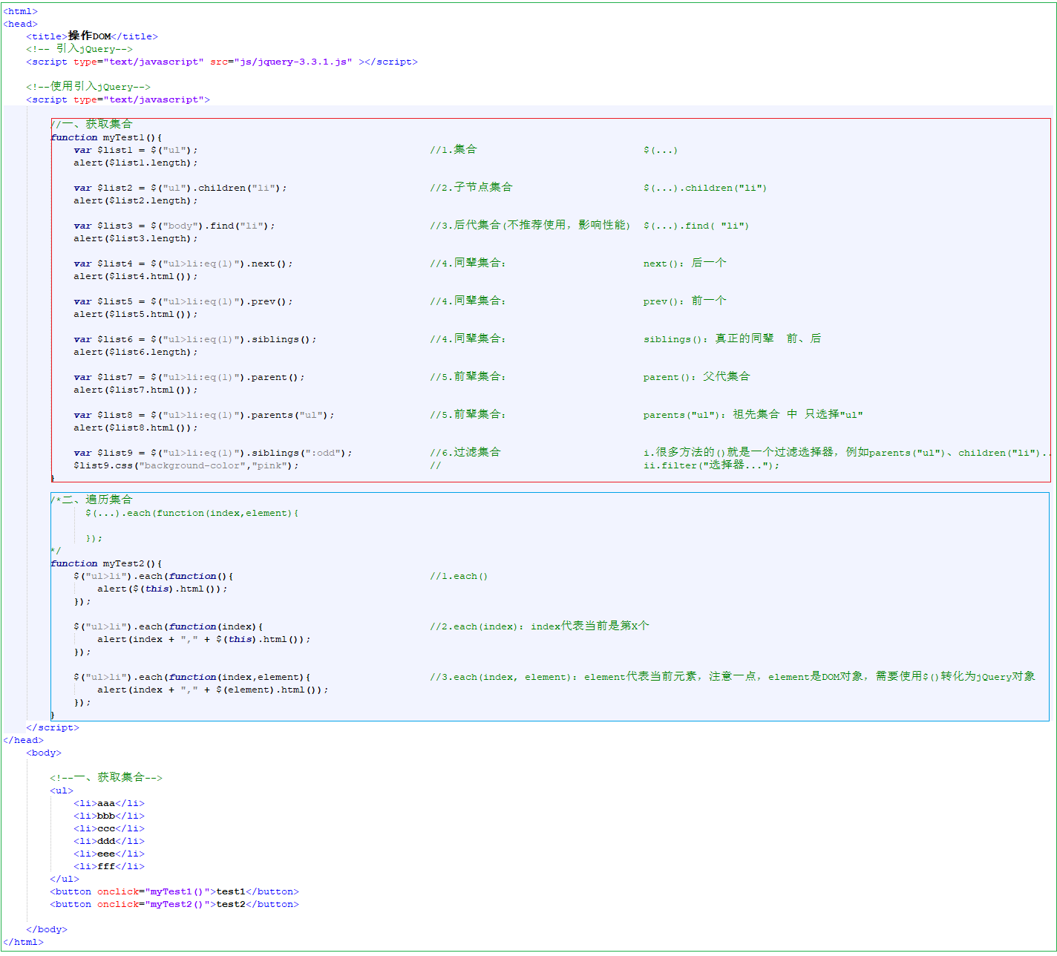The image size is (1057, 956).
Task: Click the test1 button tag line
Action: (x=174, y=891)
